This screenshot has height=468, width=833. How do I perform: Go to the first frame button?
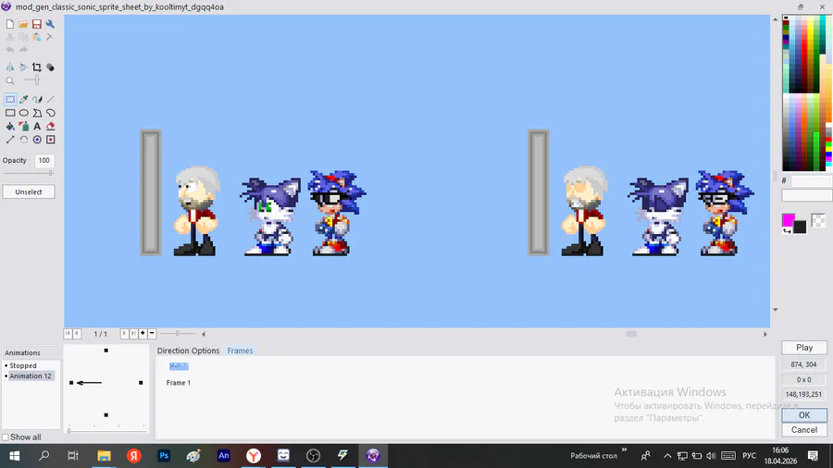coord(68,333)
